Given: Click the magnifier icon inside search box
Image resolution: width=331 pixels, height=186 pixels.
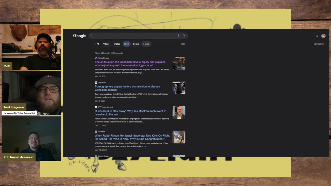Looking at the screenshot, I should click(92, 36).
